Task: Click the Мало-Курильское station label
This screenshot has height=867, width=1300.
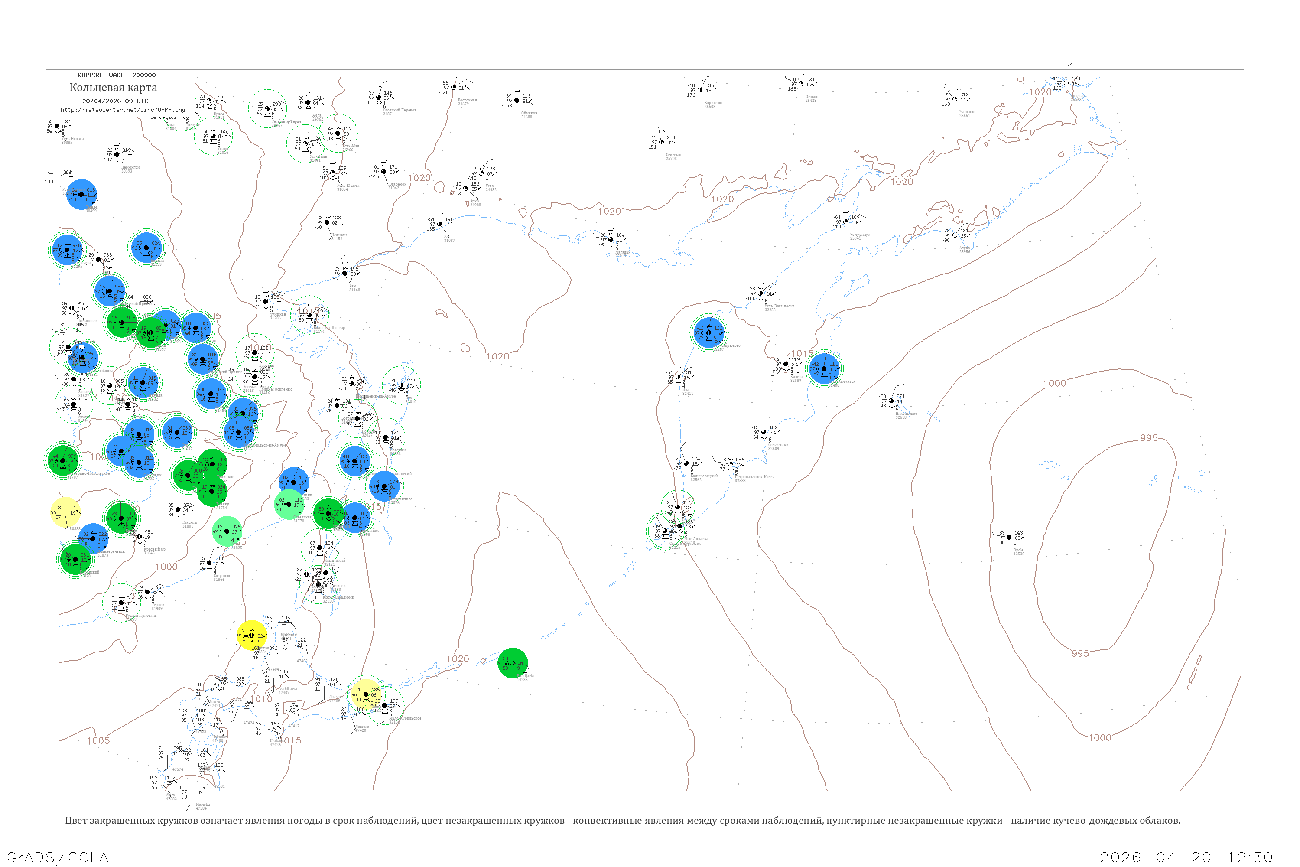Action: point(405,719)
